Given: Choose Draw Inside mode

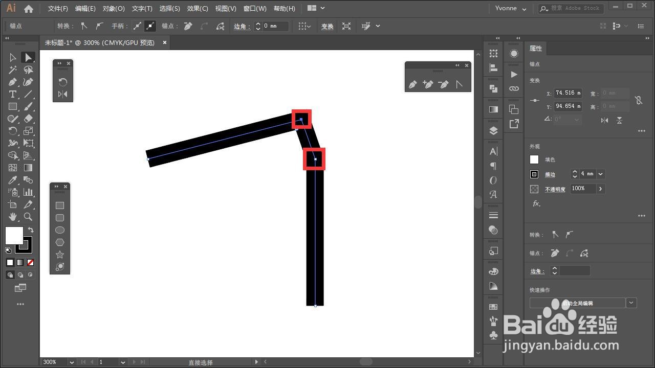Looking at the screenshot, I should 30,275.
